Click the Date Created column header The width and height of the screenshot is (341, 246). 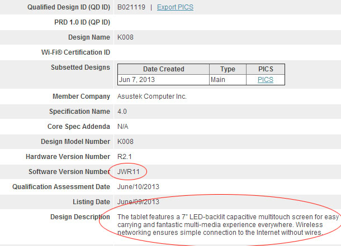click(x=163, y=69)
